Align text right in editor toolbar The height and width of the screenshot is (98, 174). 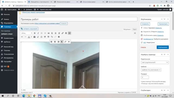(x=59, y=33)
